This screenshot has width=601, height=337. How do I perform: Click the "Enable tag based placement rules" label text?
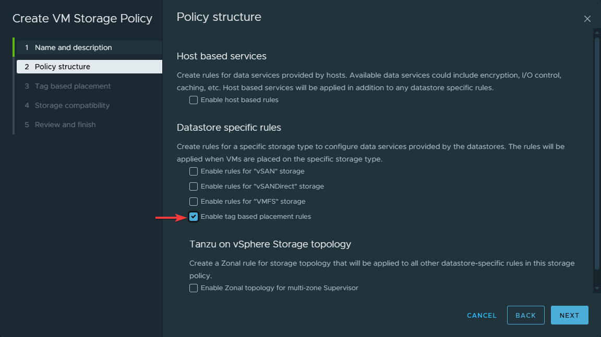[256, 217]
